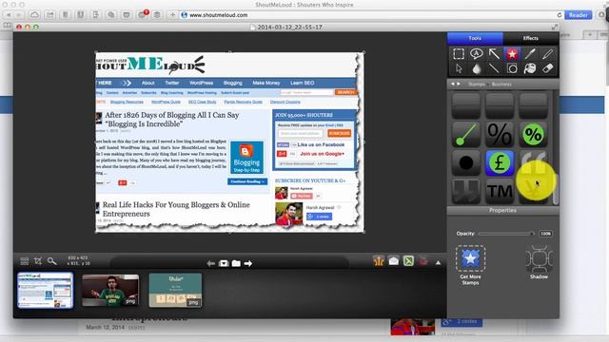
Task: Open Stamps breadcrumb in stamp panel
Action: click(x=476, y=85)
